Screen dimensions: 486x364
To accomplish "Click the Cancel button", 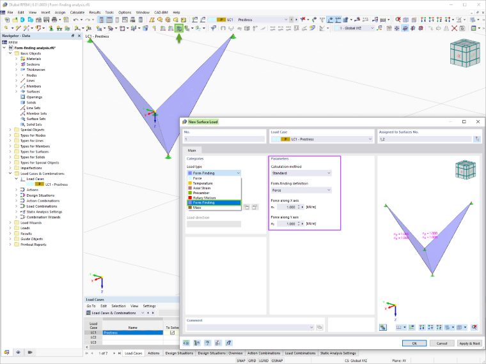I will (x=442, y=344).
